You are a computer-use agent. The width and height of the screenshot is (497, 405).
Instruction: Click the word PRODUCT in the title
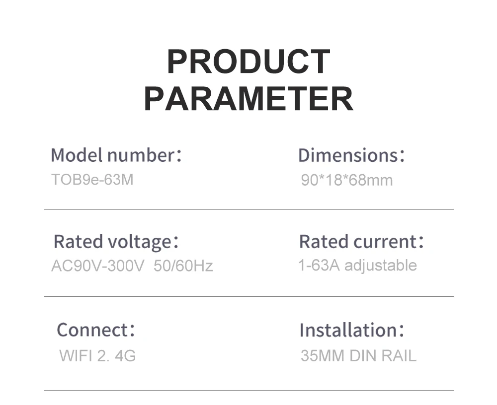click(248, 62)
